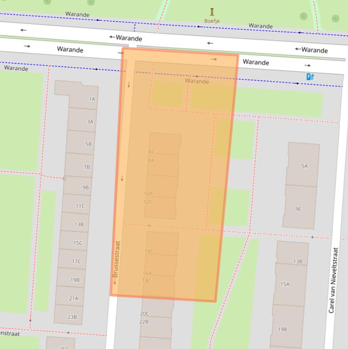
Task: Click house number 22B
Action: 144,321
